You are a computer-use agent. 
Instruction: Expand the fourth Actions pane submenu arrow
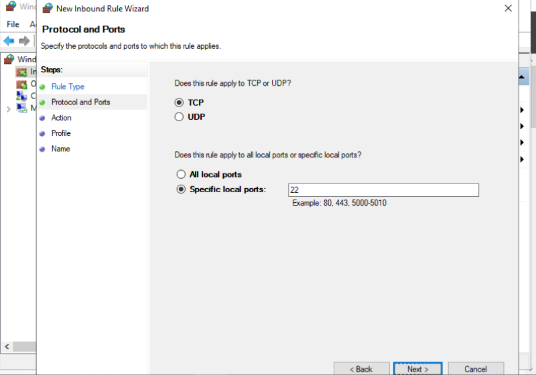(x=522, y=159)
